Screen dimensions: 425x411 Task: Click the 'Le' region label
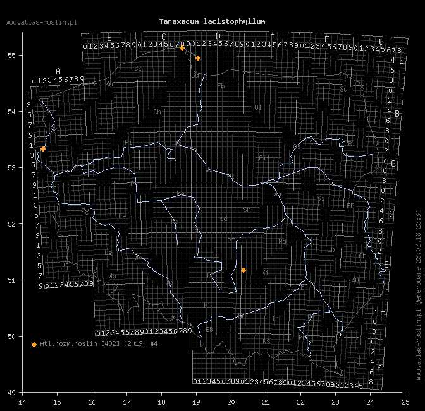tap(122, 216)
